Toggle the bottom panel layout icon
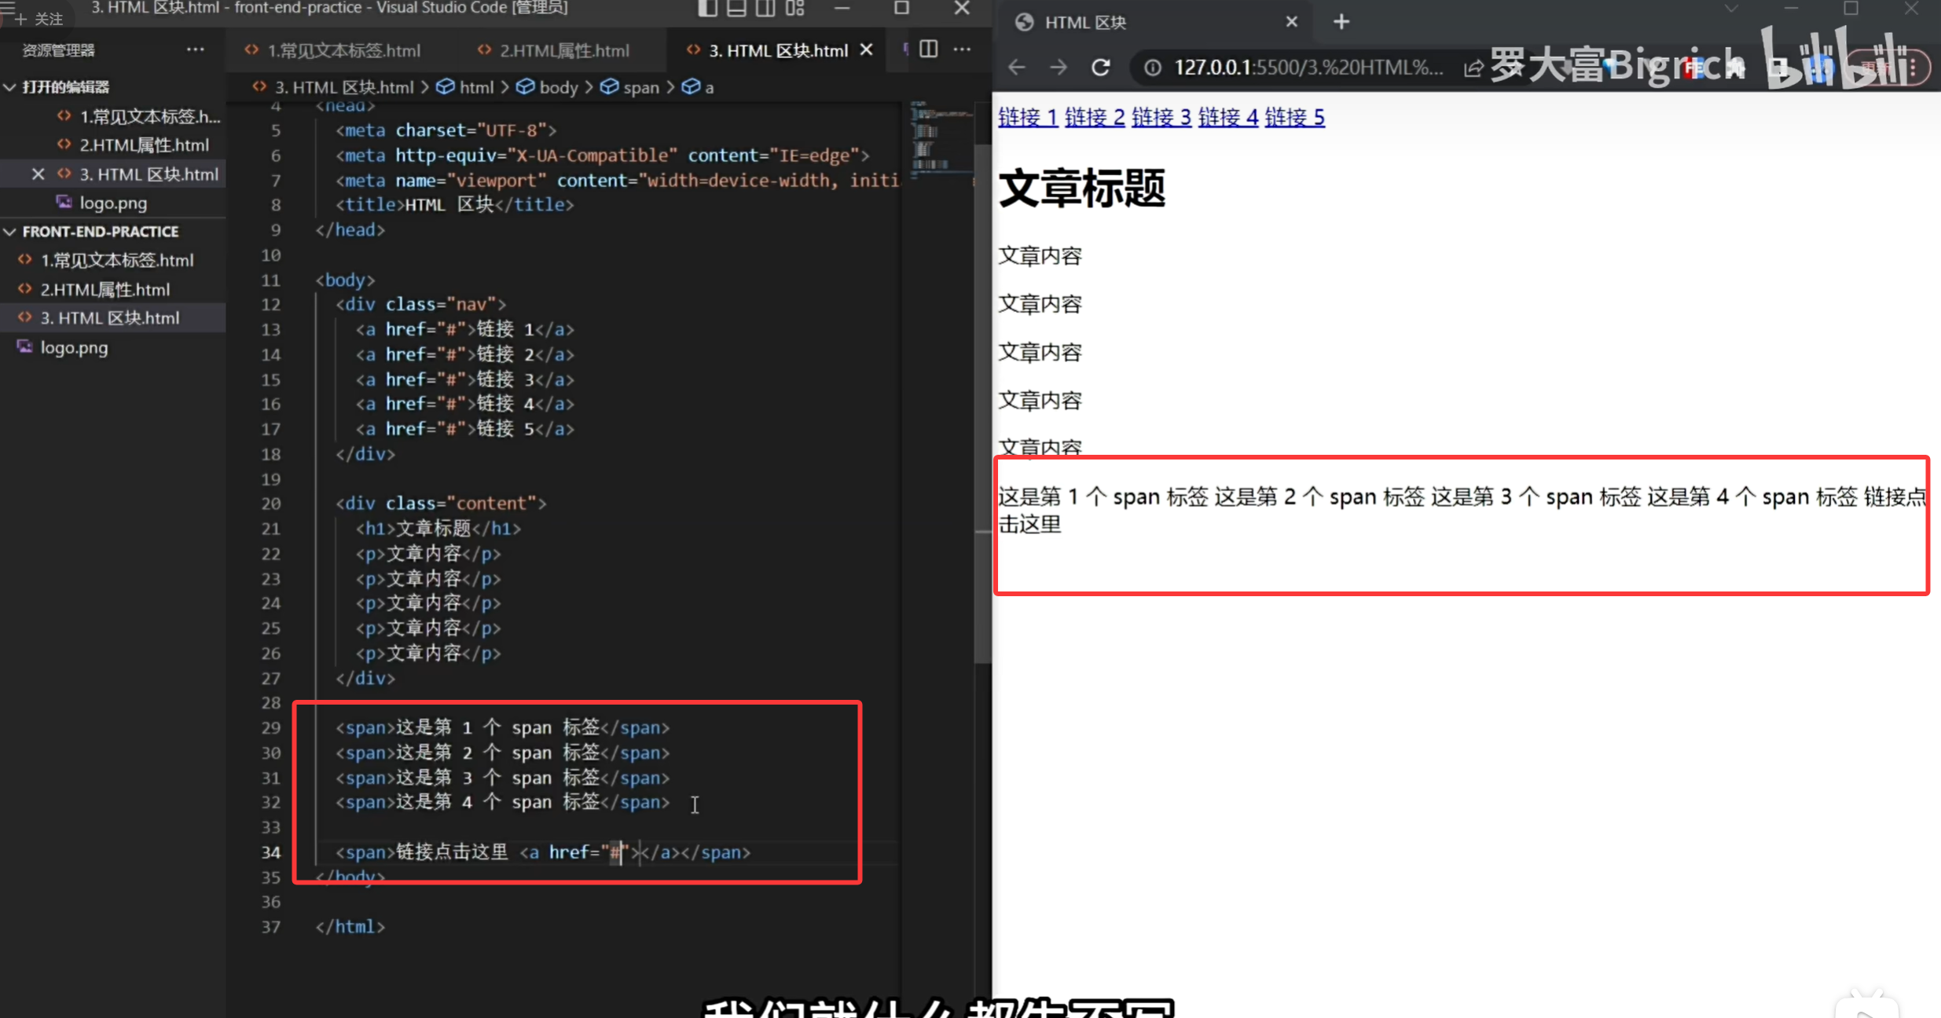 point(736,9)
